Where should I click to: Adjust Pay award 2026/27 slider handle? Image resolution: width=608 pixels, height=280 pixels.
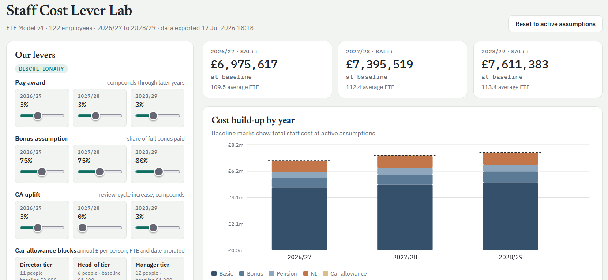pyautogui.click(x=38, y=116)
